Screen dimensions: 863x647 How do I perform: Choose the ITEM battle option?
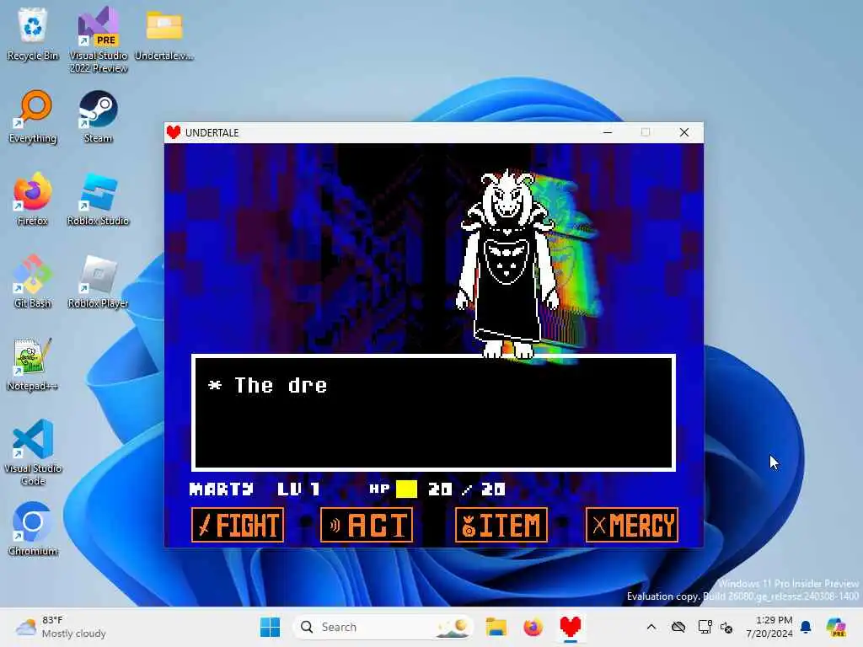point(501,525)
